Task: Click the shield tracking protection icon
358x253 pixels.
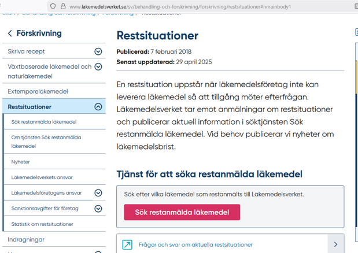Action: (53, 6)
